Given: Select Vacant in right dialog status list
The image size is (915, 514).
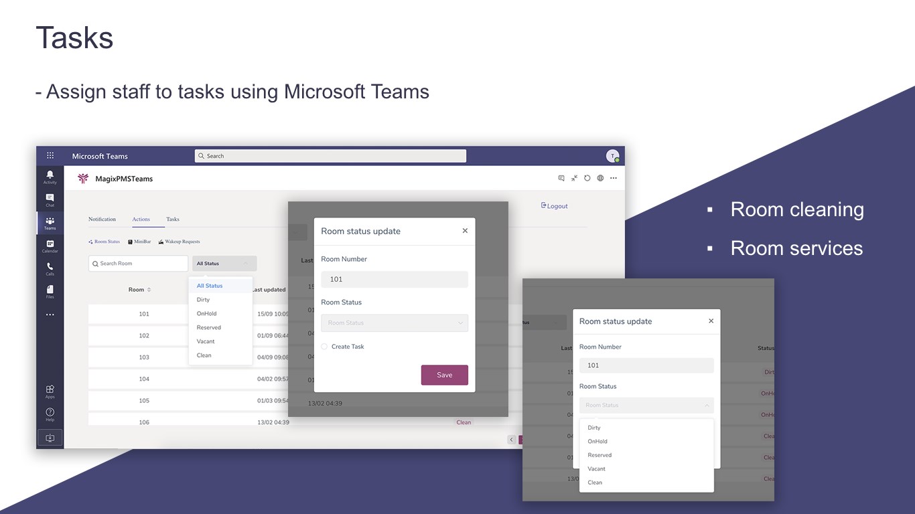Looking at the screenshot, I should [x=646, y=468].
